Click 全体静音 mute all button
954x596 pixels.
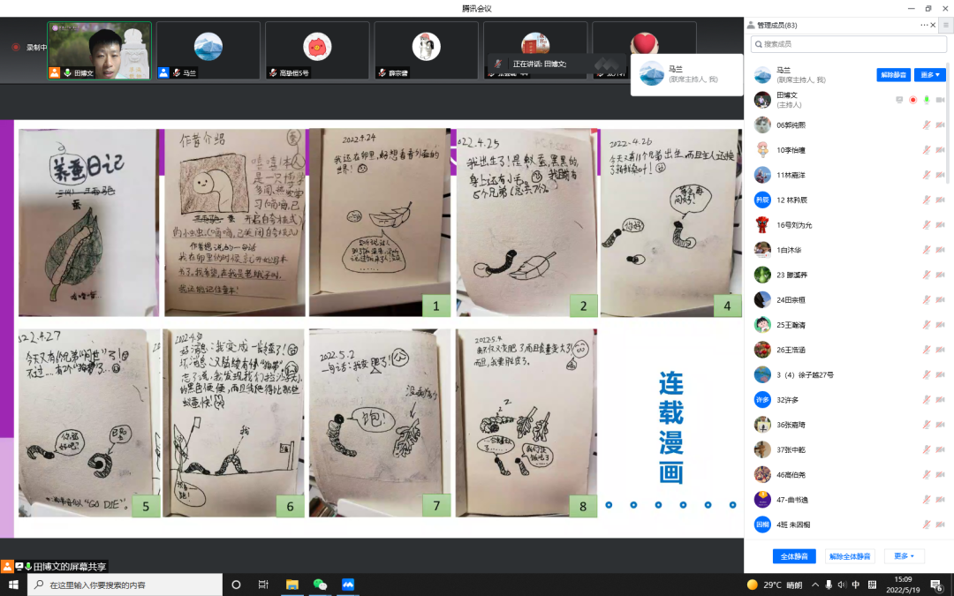point(794,556)
